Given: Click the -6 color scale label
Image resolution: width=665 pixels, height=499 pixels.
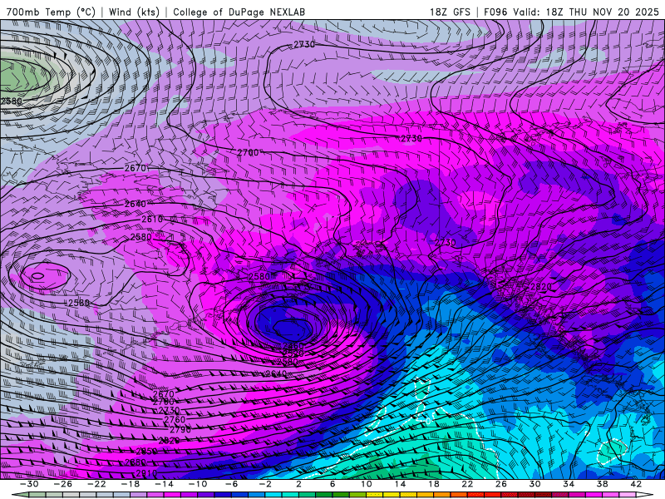Looking at the screenshot, I should tap(231, 484).
